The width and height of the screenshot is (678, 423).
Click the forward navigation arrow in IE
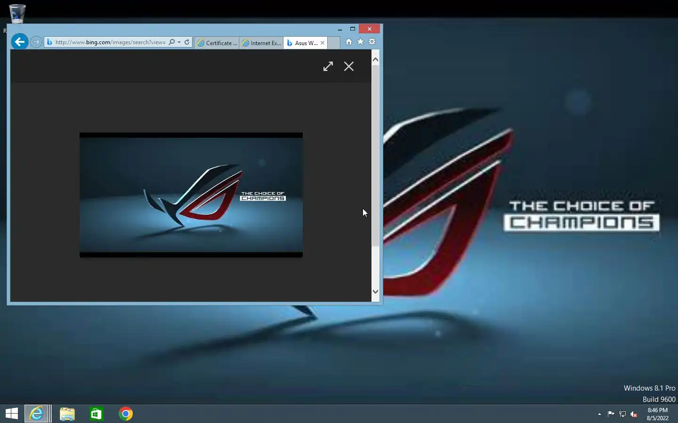click(36, 42)
